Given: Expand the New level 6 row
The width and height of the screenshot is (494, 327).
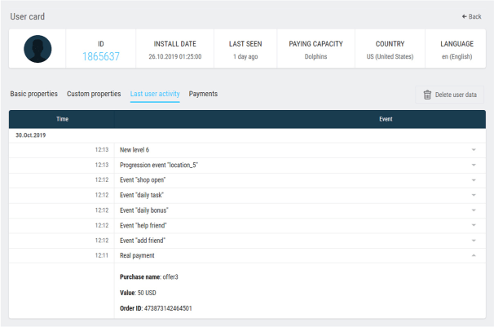Looking at the screenshot, I should [x=473, y=150].
